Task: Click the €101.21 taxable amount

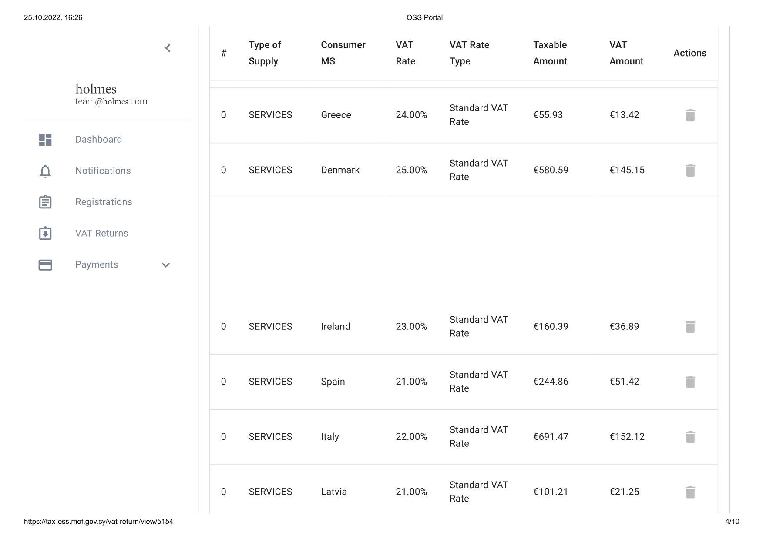Action: [551, 492]
